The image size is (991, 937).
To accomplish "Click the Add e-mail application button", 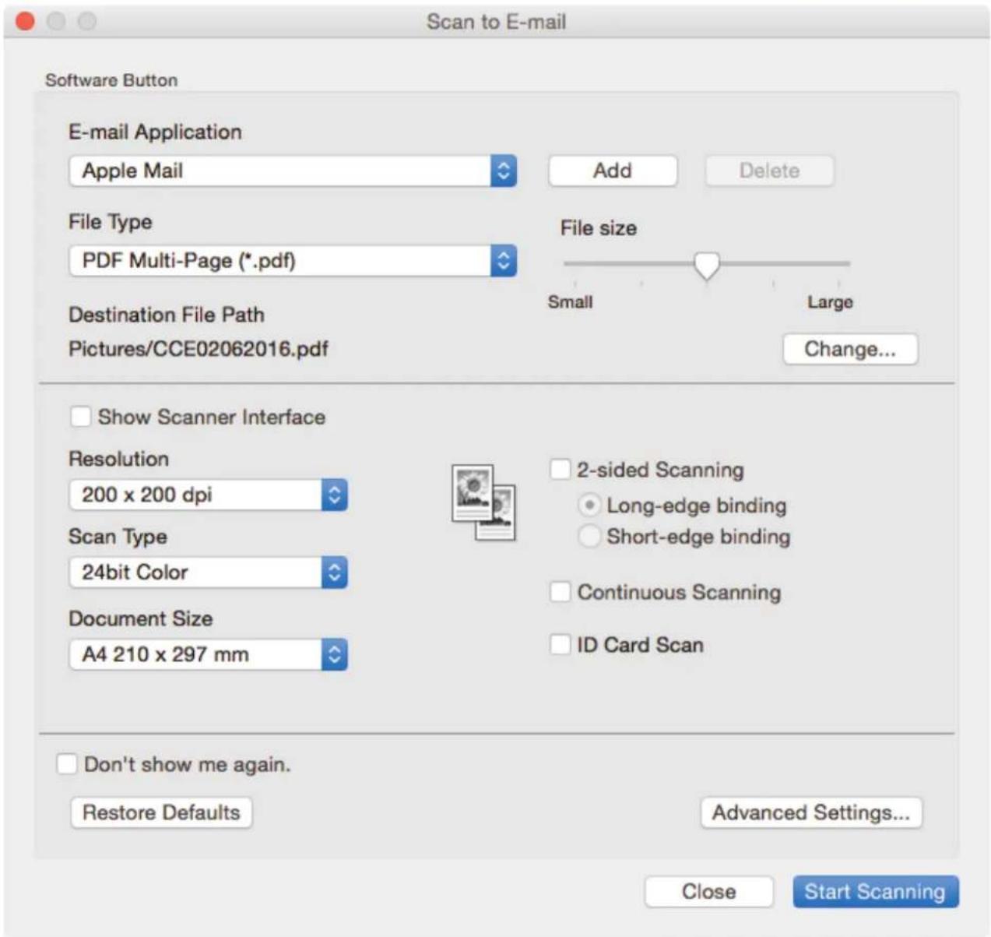I will pos(613,171).
